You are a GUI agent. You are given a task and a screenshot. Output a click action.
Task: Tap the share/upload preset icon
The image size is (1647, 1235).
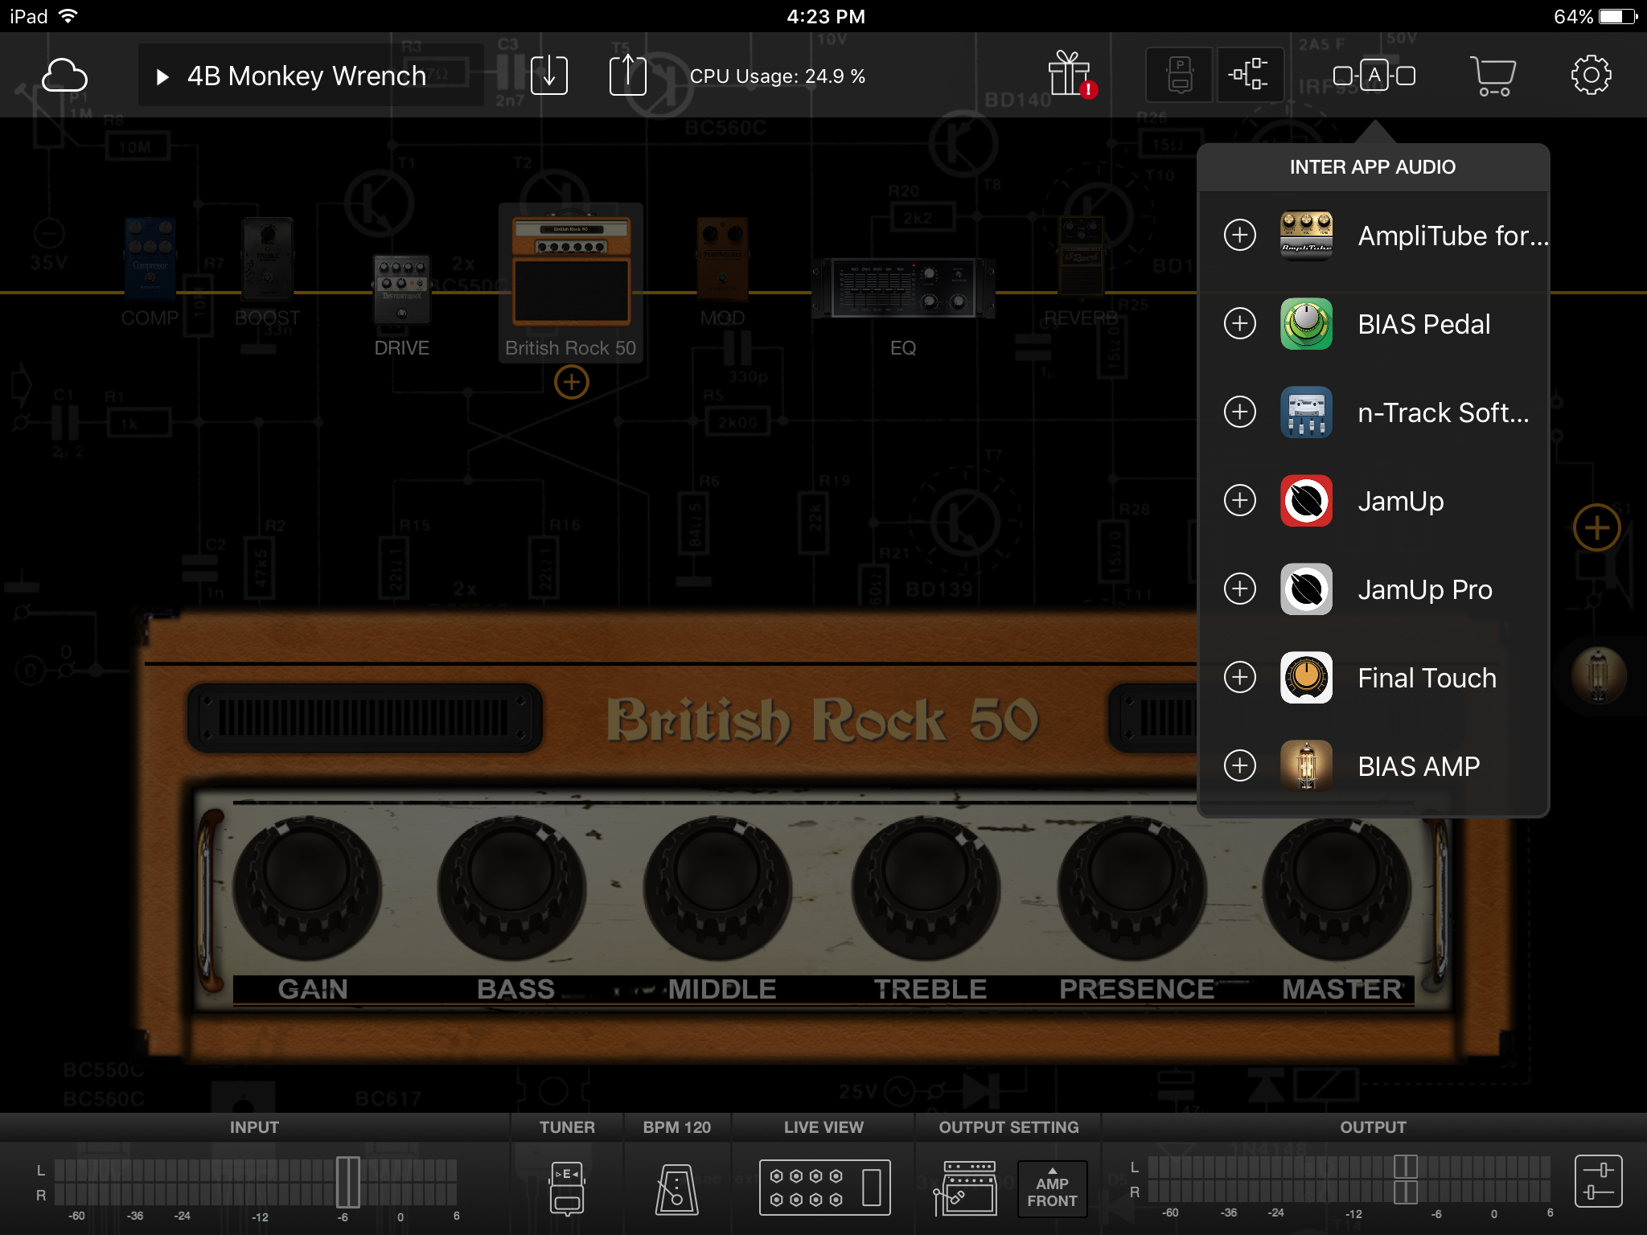tap(627, 76)
